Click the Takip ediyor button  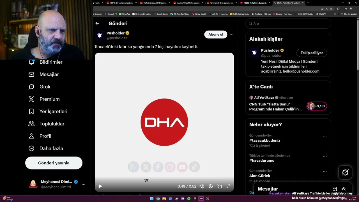point(312,53)
